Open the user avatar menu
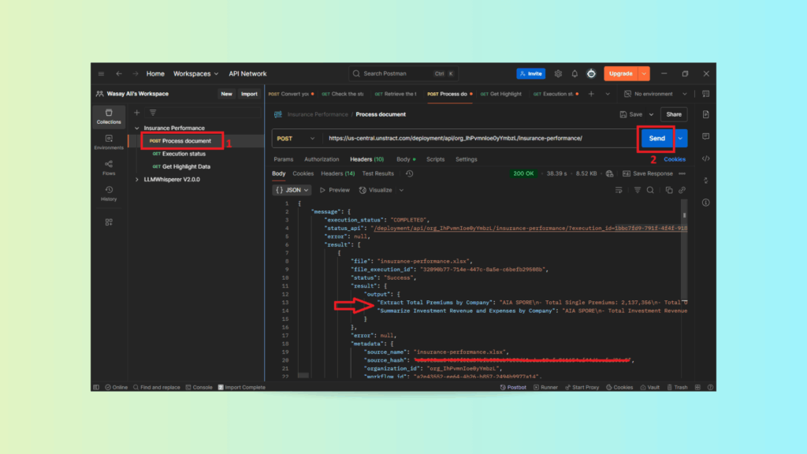Viewport: 807px width, 454px height. 591,73
